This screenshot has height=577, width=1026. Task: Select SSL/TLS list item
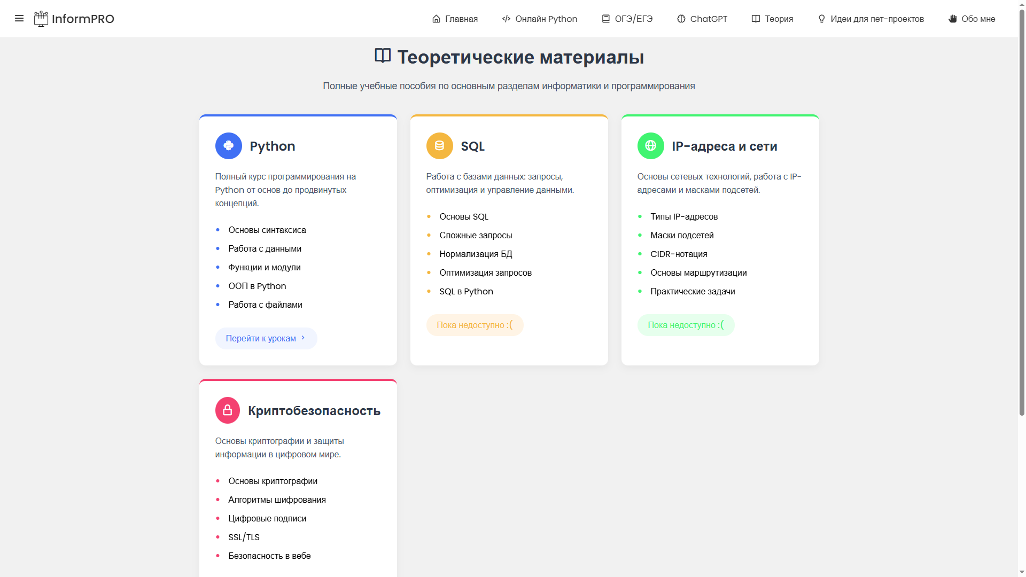(244, 537)
